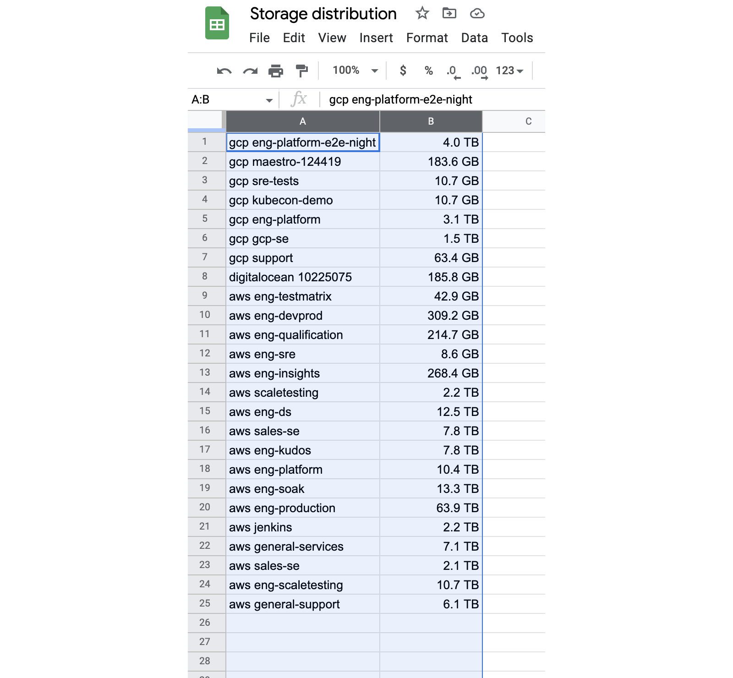
Task: Select cell 'gcp gcp-se'
Action: tap(303, 238)
